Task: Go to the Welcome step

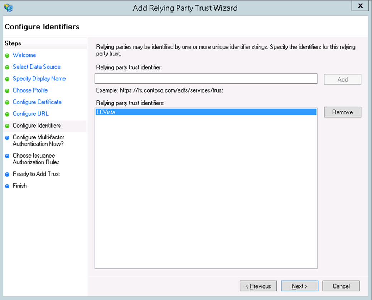Action: click(24, 55)
